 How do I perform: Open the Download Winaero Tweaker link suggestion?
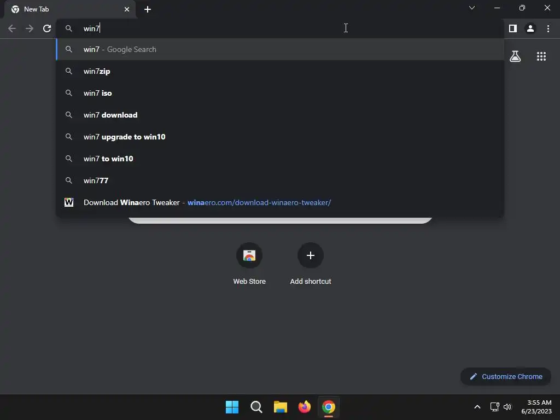pyautogui.click(x=280, y=202)
